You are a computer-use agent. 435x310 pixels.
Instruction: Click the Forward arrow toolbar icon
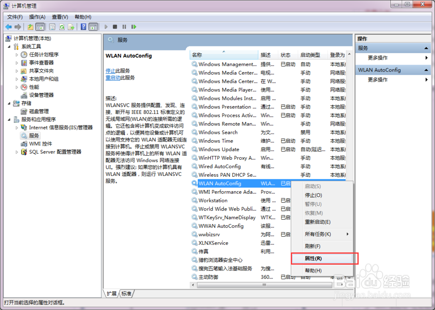[x=18, y=27]
